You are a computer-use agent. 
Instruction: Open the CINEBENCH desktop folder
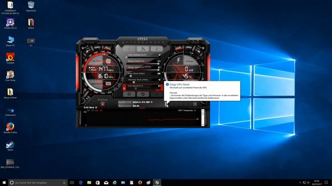pos(10,8)
